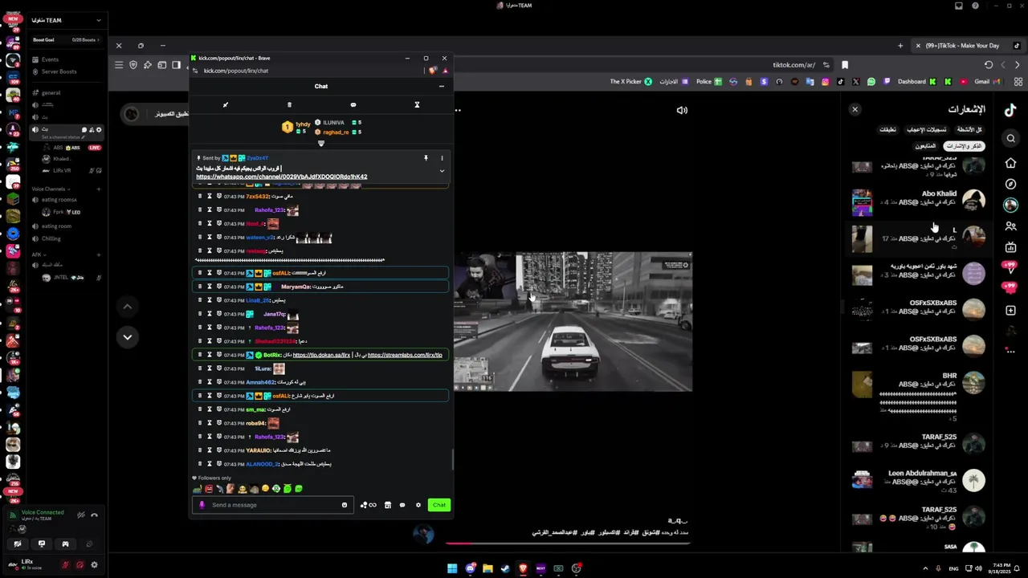This screenshot has width=1028, height=578.
Task: Click the Send a message input field
Action: (273, 505)
